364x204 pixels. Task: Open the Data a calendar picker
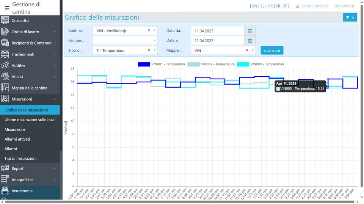[x=250, y=40]
